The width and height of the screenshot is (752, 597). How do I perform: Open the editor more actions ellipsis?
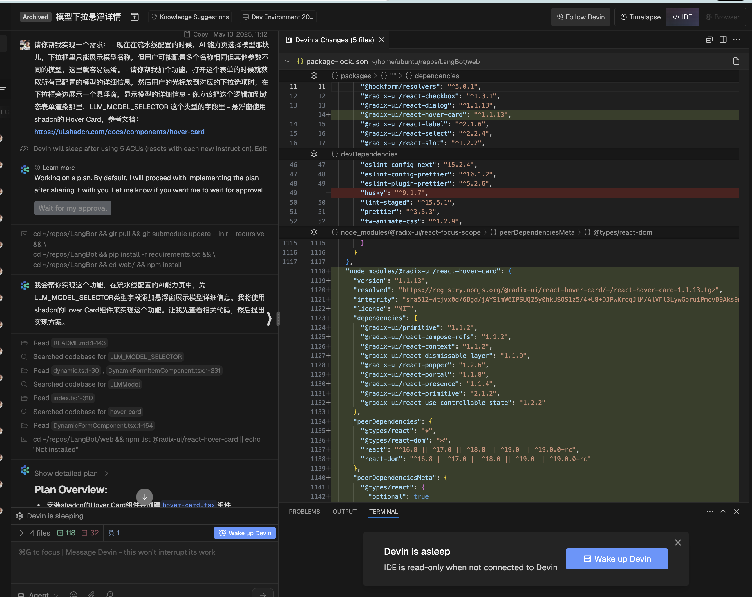click(737, 40)
